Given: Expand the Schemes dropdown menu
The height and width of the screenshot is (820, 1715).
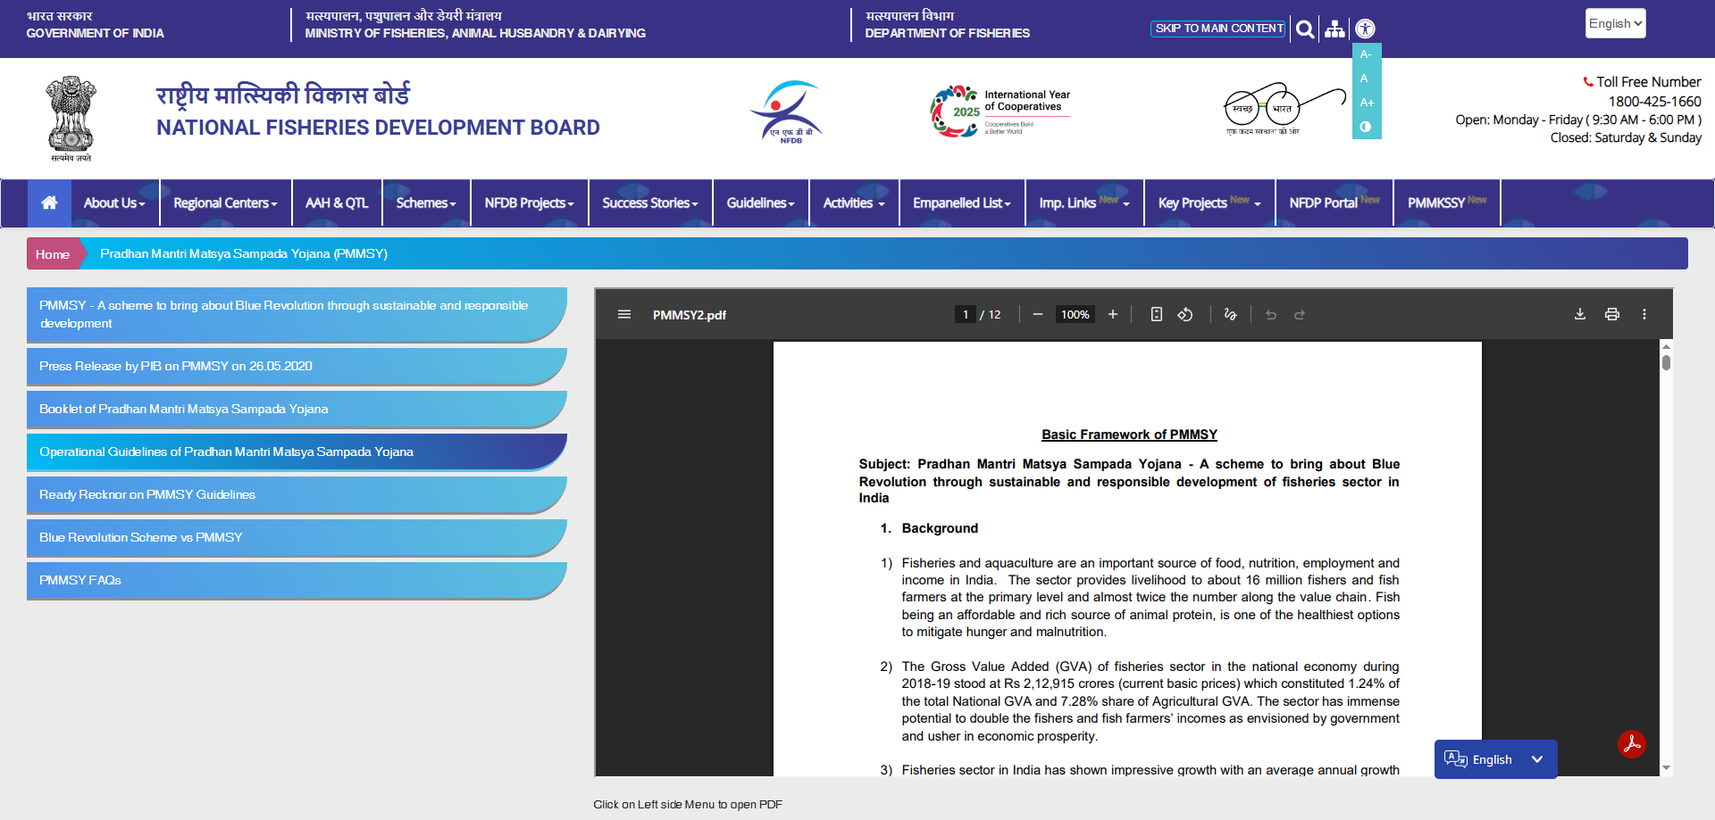Looking at the screenshot, I should pyautogui.click(x=426, y=203).
